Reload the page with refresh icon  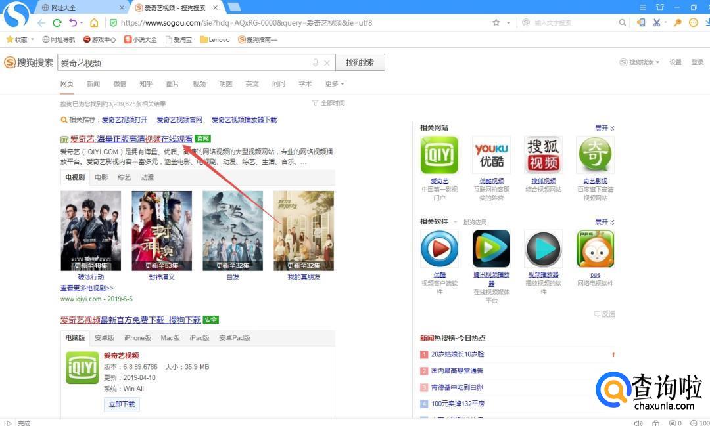[x=57, y=22]
